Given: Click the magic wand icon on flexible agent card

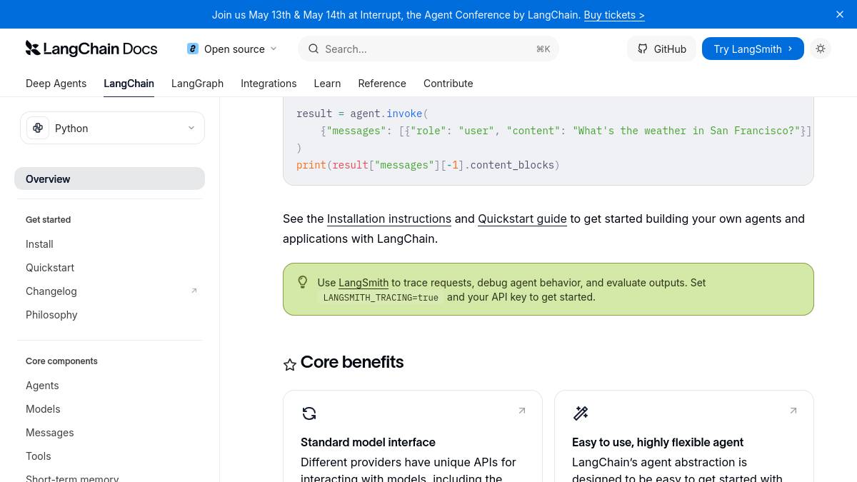Looking at the screenshot, I should (581, 413).
